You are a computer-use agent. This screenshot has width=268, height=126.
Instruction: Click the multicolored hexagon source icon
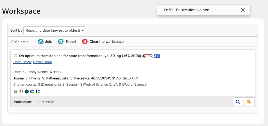(21, 91)
